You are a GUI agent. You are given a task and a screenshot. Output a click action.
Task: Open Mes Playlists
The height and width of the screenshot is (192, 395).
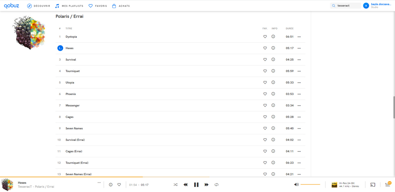point(69,6)
